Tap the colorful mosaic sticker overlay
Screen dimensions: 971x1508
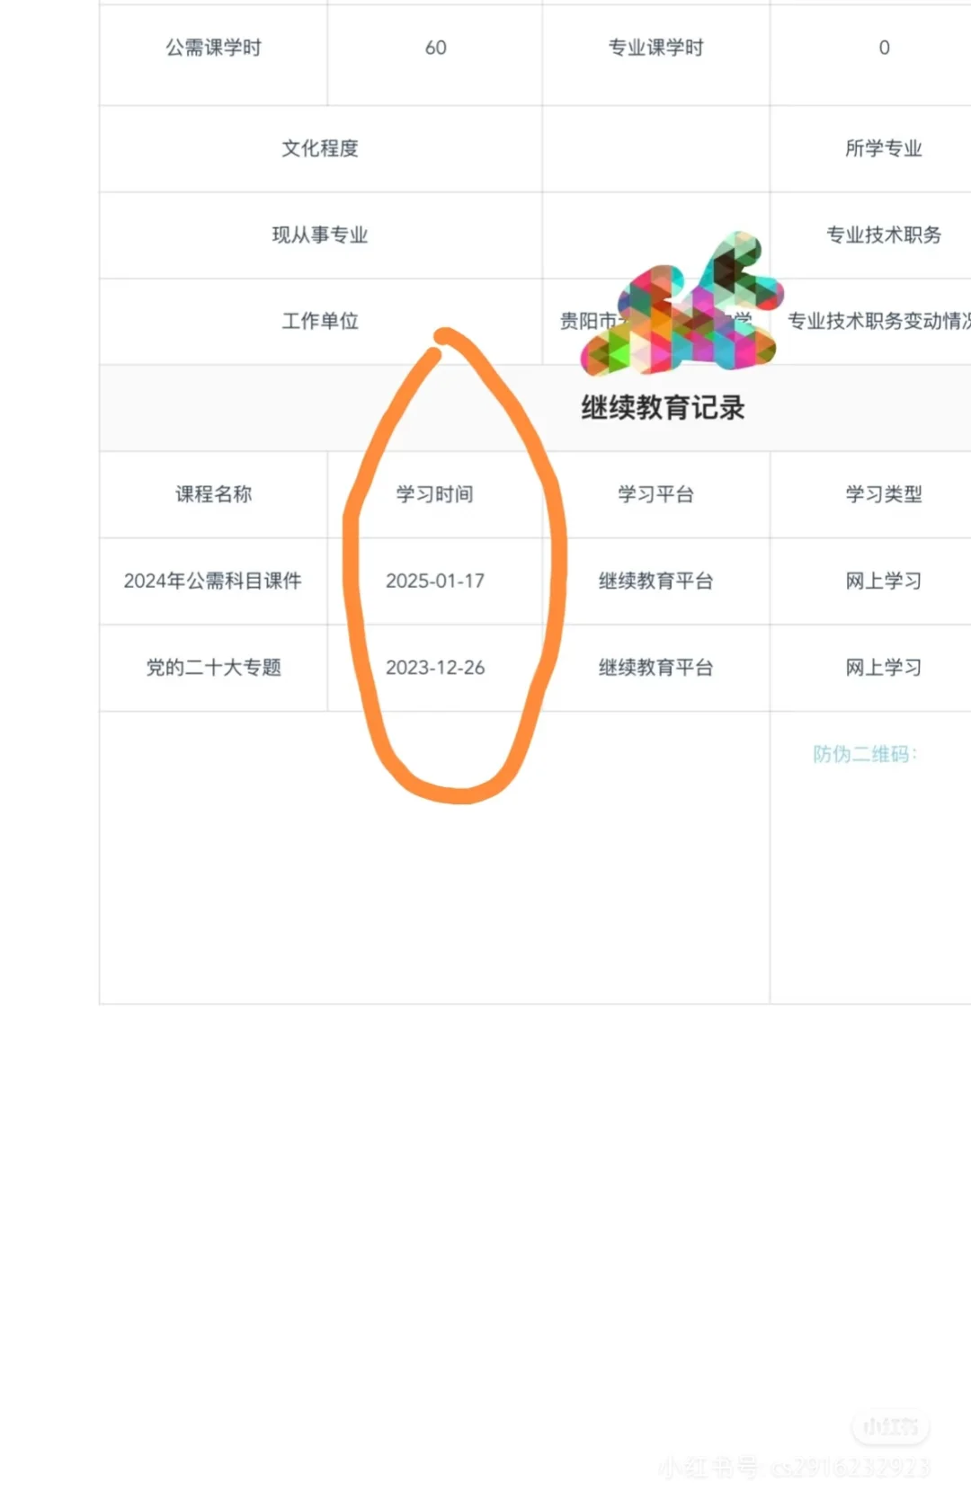point(682,307)
